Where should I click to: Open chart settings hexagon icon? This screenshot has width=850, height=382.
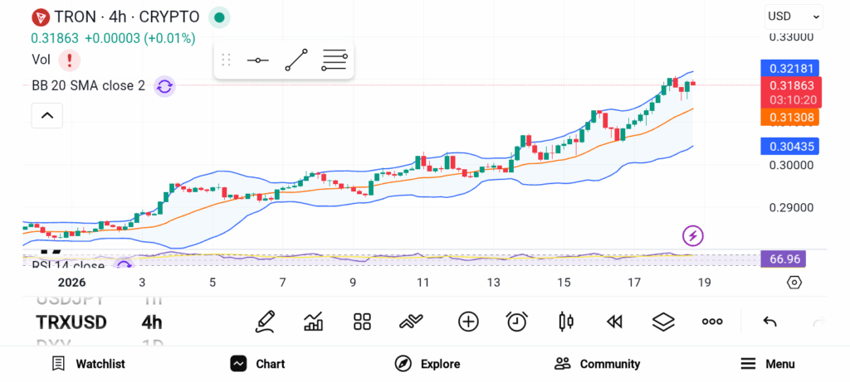(x=794, y=283)
